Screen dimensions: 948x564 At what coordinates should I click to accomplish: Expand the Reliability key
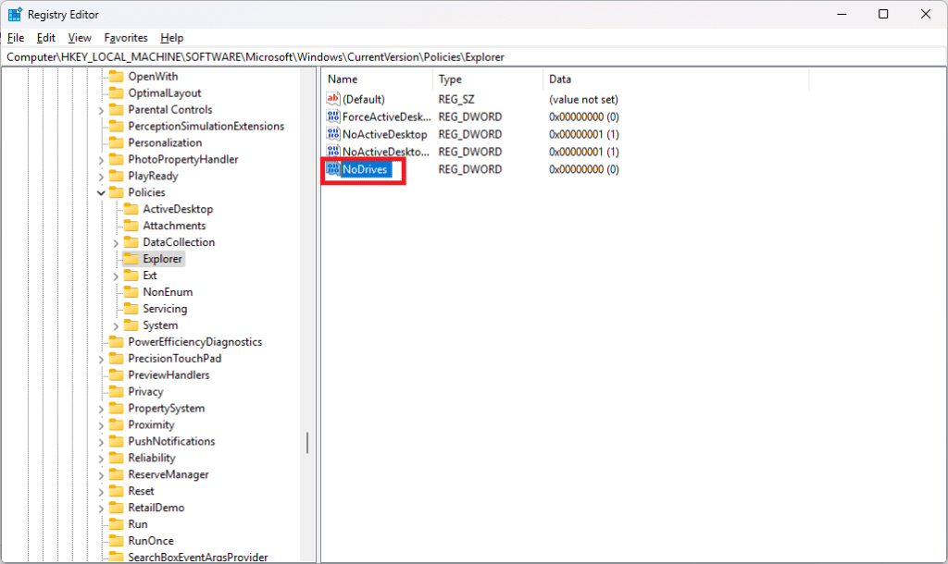point(101,459)
